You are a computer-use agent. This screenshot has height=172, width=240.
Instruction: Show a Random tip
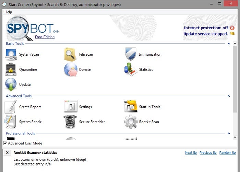pos(227,153)
